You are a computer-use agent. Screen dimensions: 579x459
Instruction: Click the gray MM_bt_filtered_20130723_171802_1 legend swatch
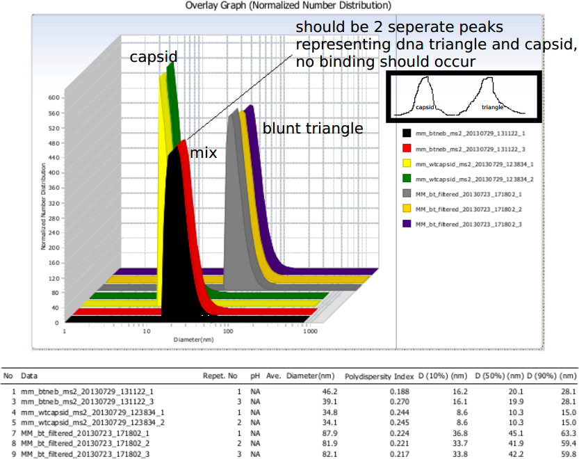pyautogui.click(x=407, y=193)
